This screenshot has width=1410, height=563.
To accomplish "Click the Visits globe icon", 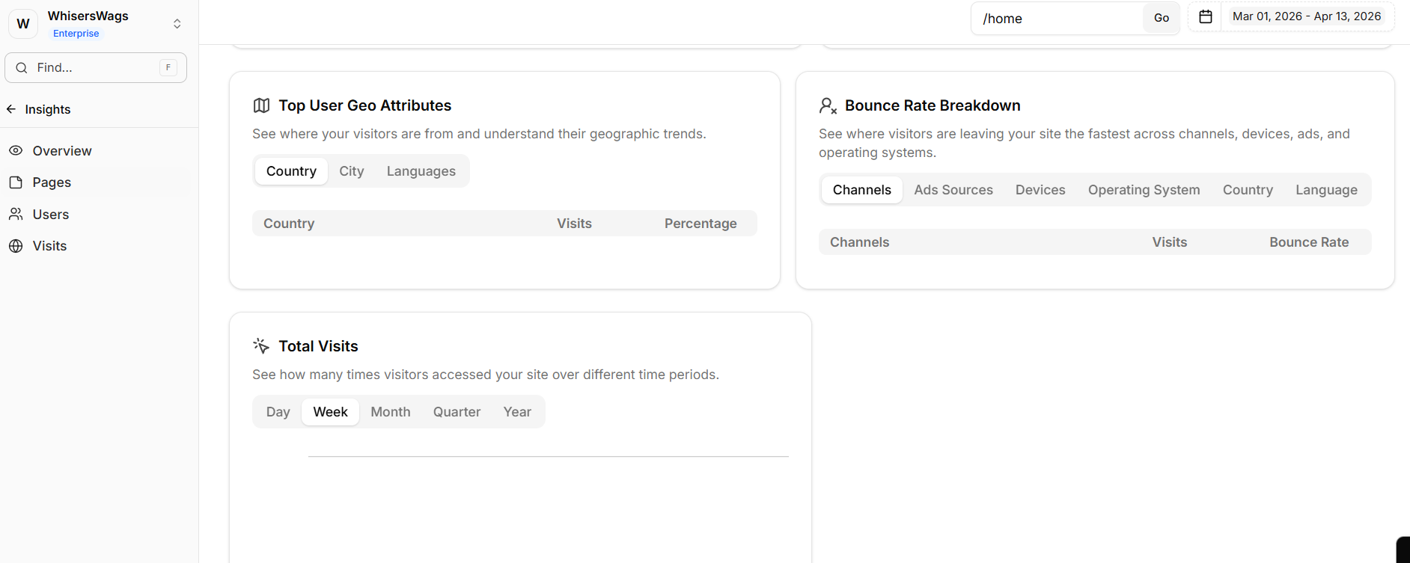I will click(16, 246).
